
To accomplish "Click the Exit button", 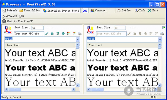I will point(153,10).
